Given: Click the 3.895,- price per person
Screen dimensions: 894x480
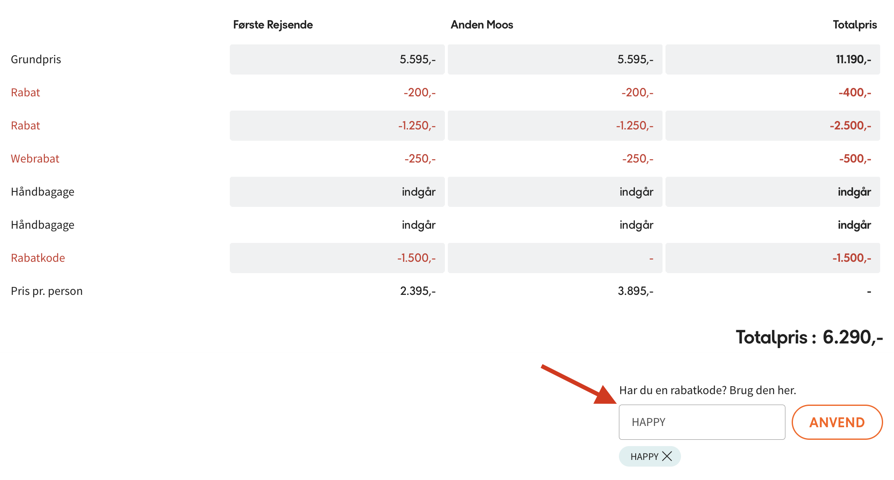Looking at the screenshot, I should tap(635, 291).
